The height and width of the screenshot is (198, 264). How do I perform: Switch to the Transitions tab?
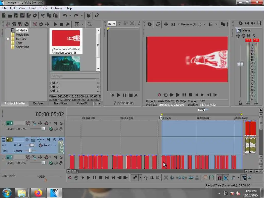pyautogui.click(x=60, y=103)
